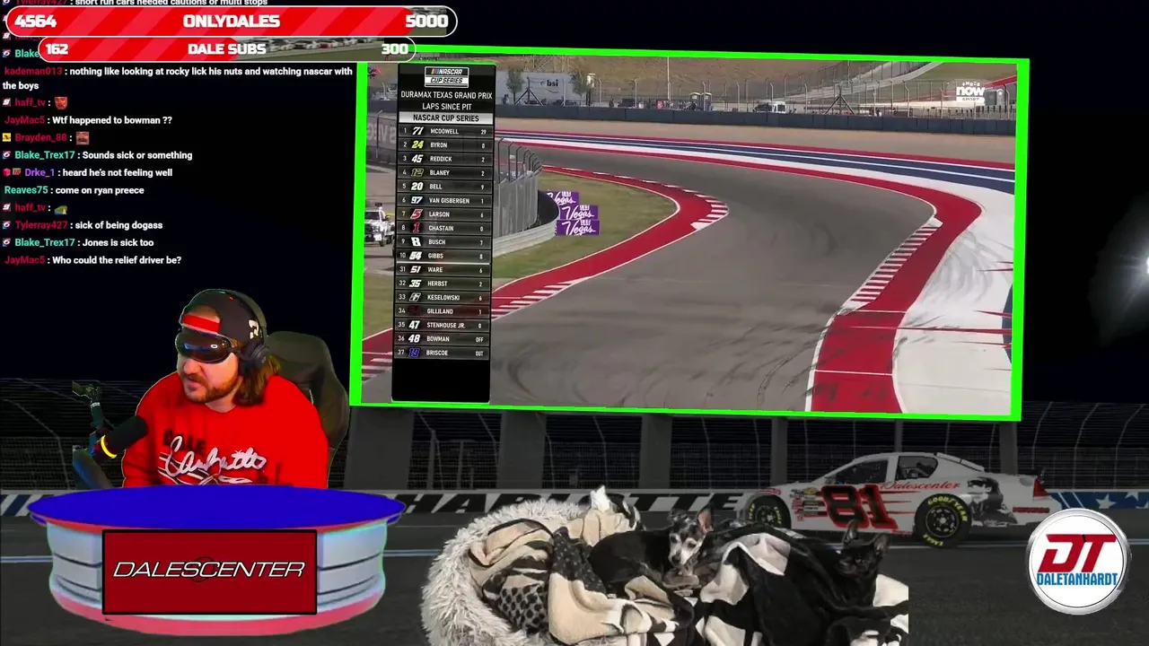This screenshot has width=1149, height=646.
Task: Click the number 97 car icon
Action: (x=417, y=200)
